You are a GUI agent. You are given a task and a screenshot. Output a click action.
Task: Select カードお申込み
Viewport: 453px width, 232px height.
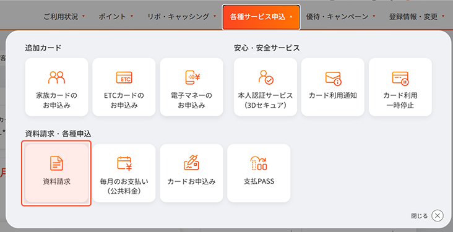pyautogui.click(x=192, y=173)
